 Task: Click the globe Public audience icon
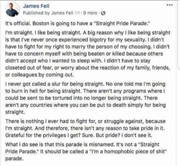[103, 13]
